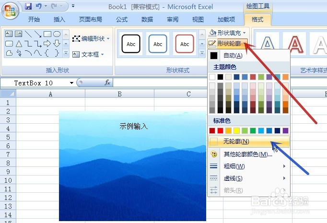Switch to the 插入 ribbon tab
The height and width of the screenshot is (223, 327).
(x=59, y=19)
